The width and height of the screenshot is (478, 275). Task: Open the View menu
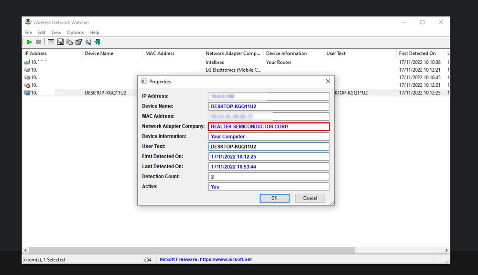tap(56, 32)
